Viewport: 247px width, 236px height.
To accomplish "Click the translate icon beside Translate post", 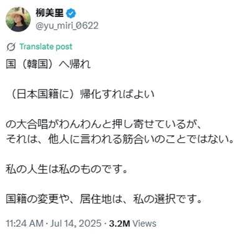I will coord(11,47).
